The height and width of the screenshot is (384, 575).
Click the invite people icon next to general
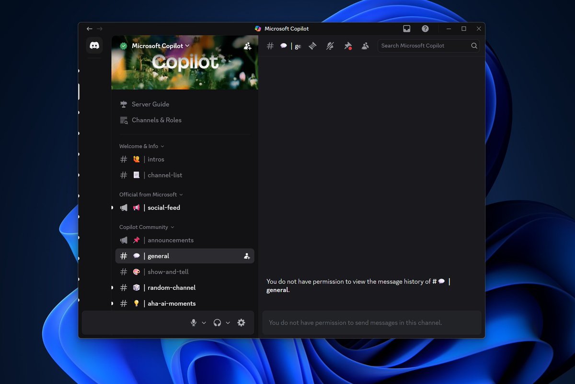coord(246,256)
